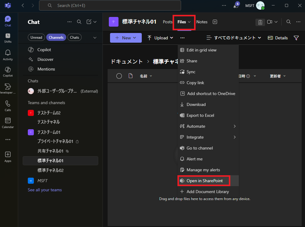The width and height of the screenshot is (305, 227).
Task: Expand the new chat options chevron
Action: [x=95, y=22]
